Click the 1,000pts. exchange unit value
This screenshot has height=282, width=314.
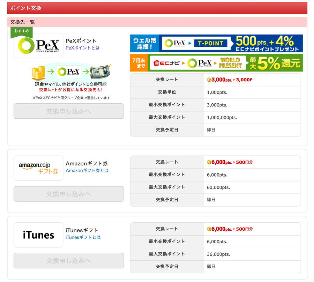coord(217,92)
